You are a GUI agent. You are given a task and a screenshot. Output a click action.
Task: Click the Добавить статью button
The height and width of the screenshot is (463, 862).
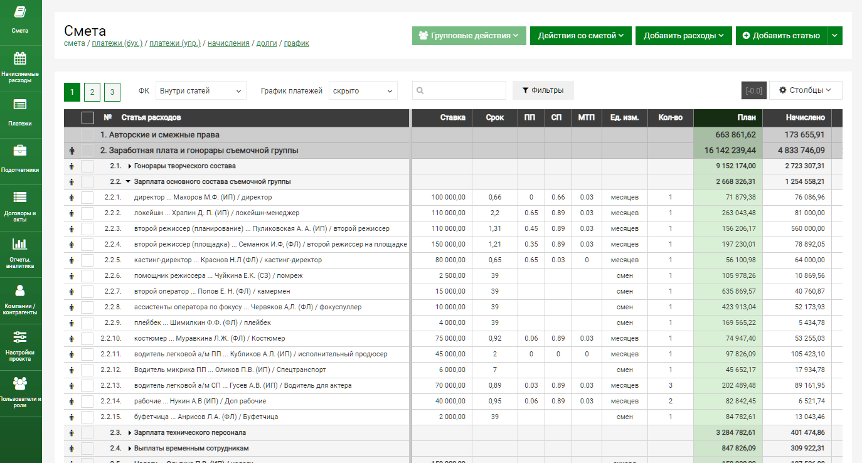pyautogui.click(x=781, y=36)
